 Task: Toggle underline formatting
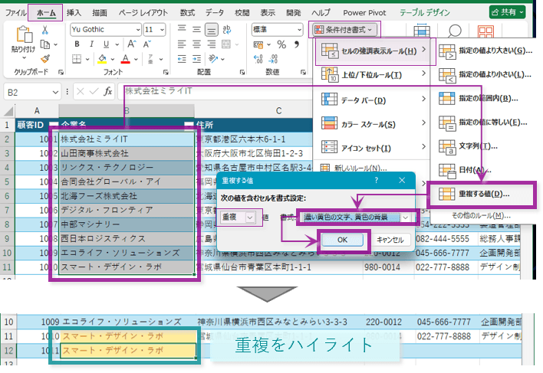(x=106, y=44)
